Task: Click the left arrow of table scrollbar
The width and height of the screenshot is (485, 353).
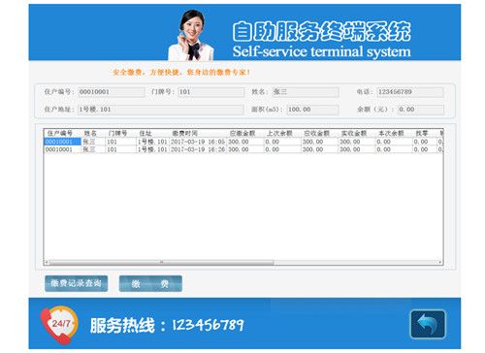Action: pos(47,262)
